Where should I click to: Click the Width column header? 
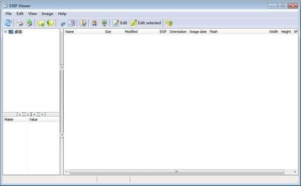[274, 32]
